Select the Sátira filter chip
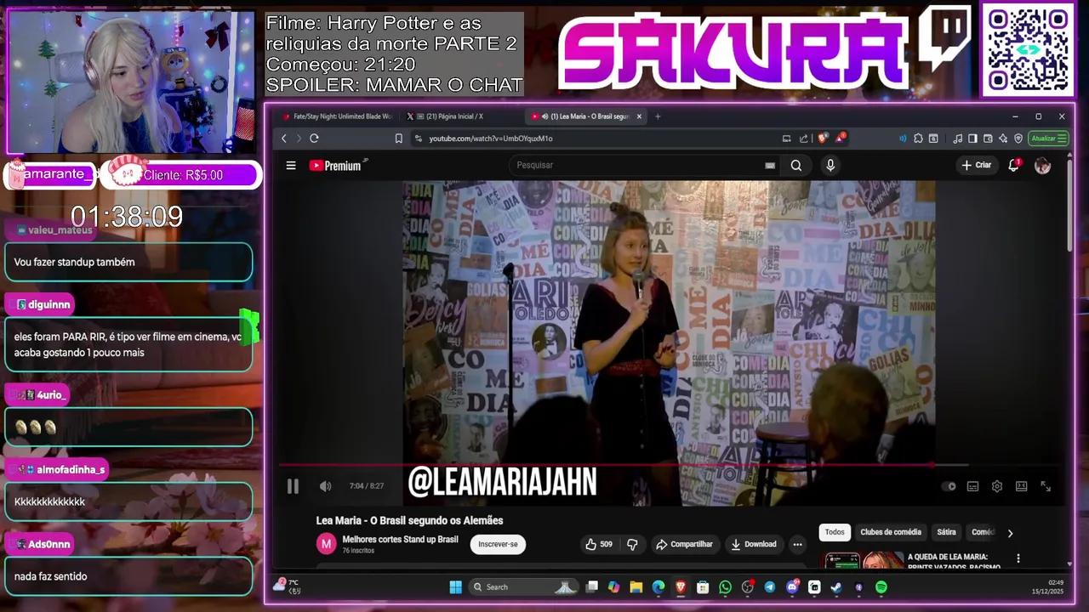 pos(947,532)
